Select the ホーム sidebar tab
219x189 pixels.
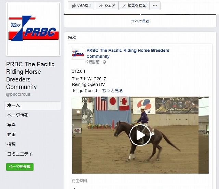click(x=33, y=106)
